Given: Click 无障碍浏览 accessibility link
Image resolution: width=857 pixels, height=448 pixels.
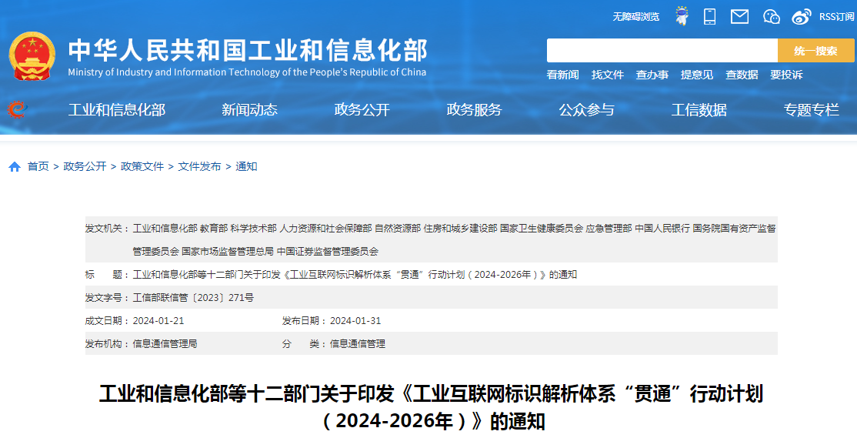Looking at the screenshot, I should 635,17.
